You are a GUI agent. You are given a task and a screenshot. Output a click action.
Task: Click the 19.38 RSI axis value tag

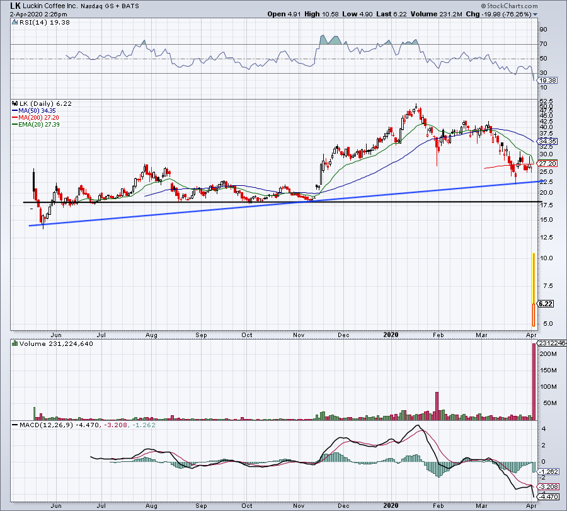[547, 80]
